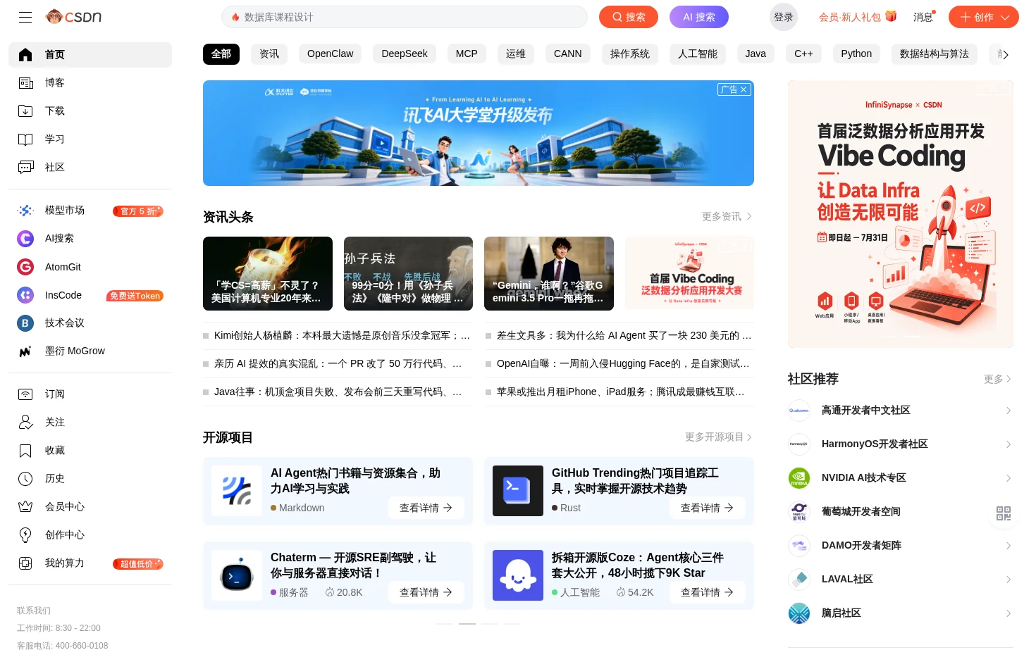This screenshot has width=1036, height=650.
Task: Open 消息 notifications link
Action: [924, 17]
